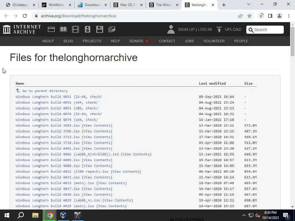
Task: Open the JOBS nav item
Action: [189, 41]
